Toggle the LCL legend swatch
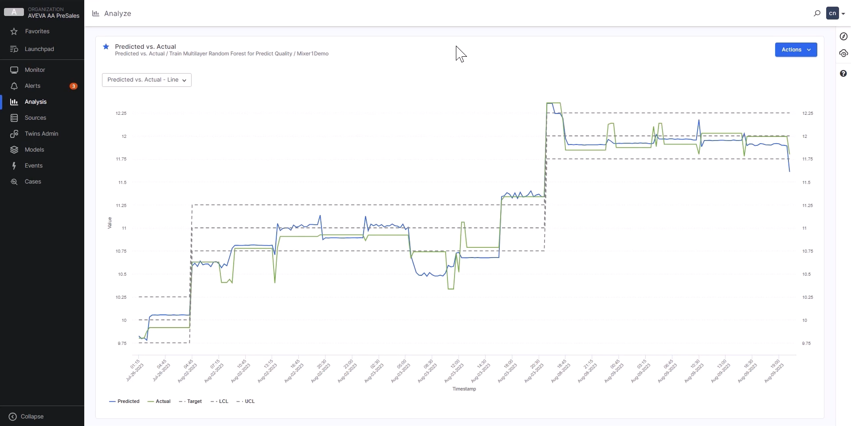 (x=214, y=402)
